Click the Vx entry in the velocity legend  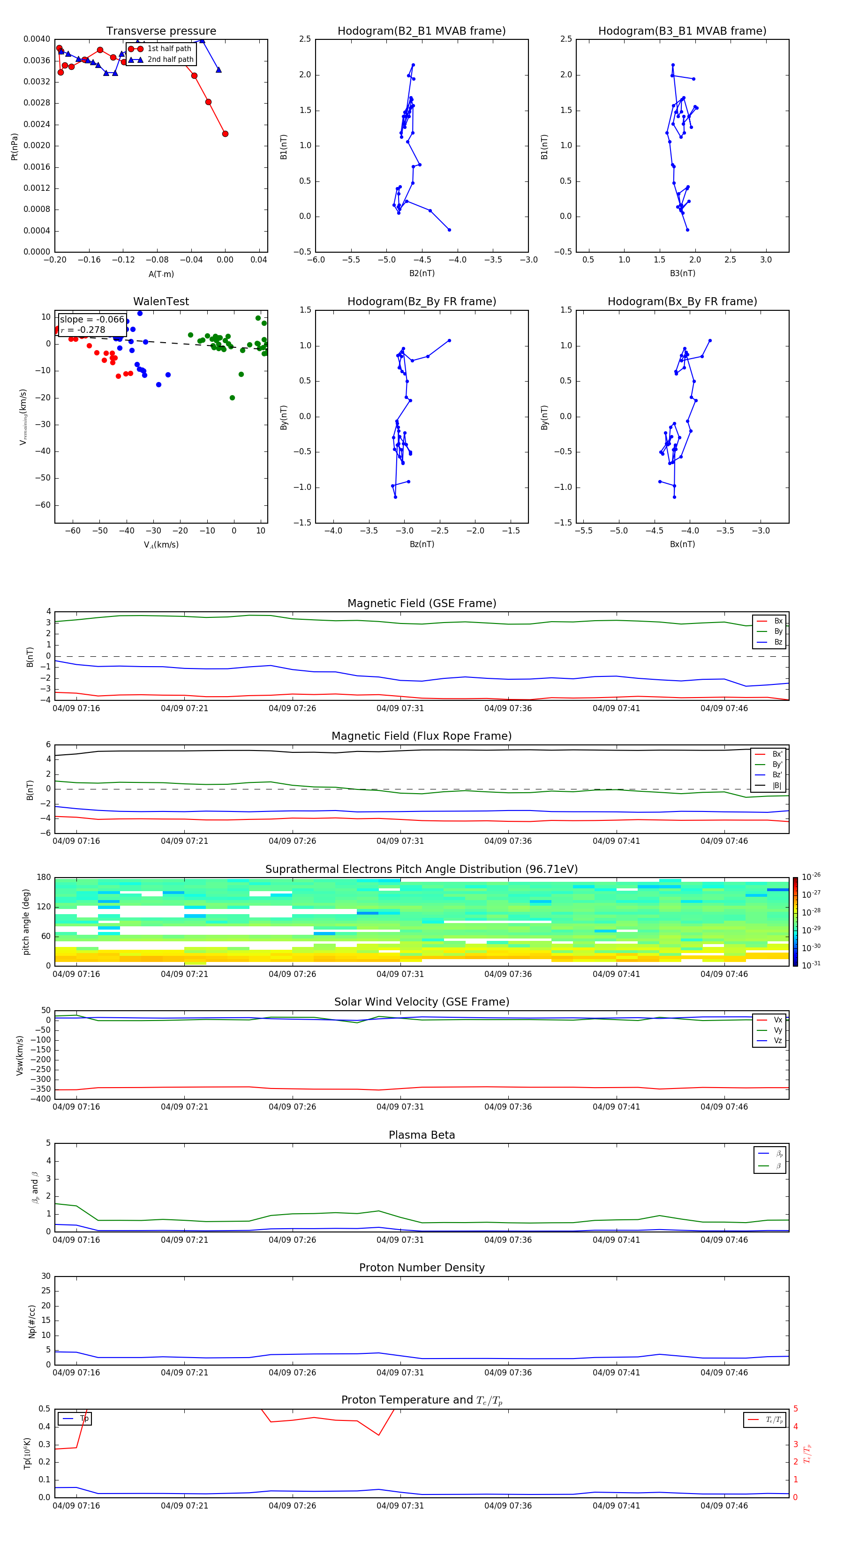pyautogui.click(x=770, y=1020)
